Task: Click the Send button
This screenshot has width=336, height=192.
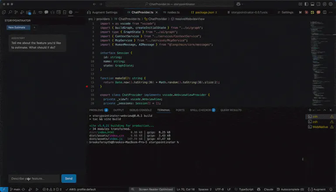Action: click(x=69, y=178)
